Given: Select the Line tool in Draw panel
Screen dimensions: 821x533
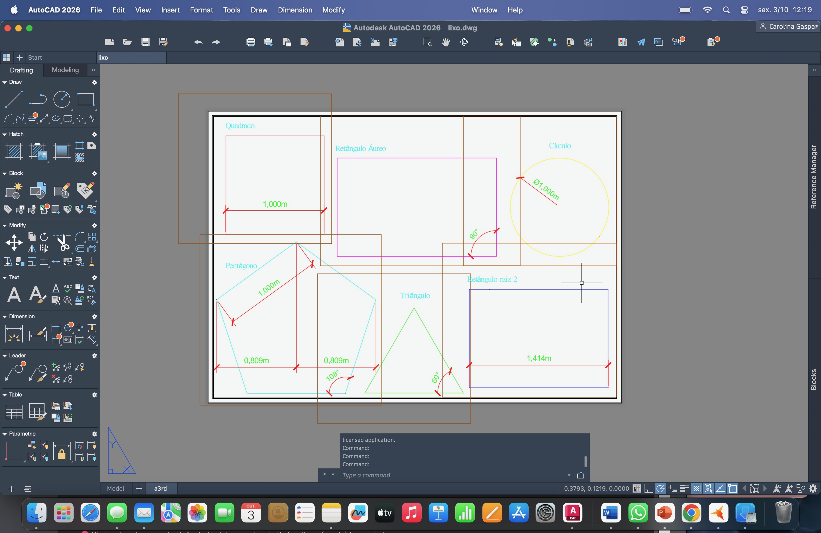Looking at the screenshot, I should pyautogui.click(x=14, y=99).
